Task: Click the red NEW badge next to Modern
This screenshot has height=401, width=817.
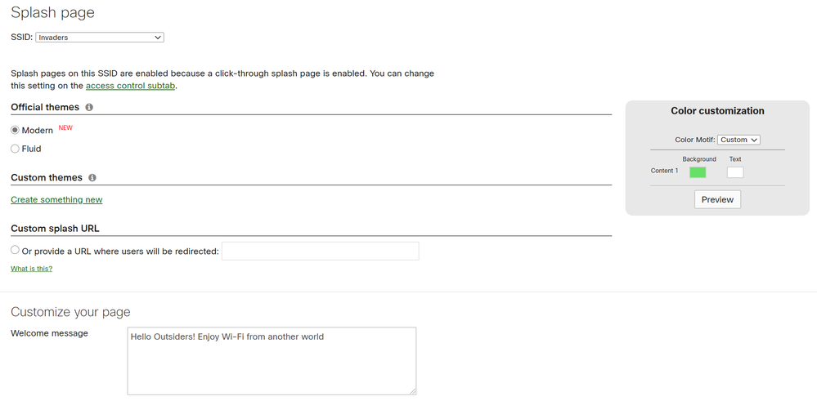Action: coord(65,127)
